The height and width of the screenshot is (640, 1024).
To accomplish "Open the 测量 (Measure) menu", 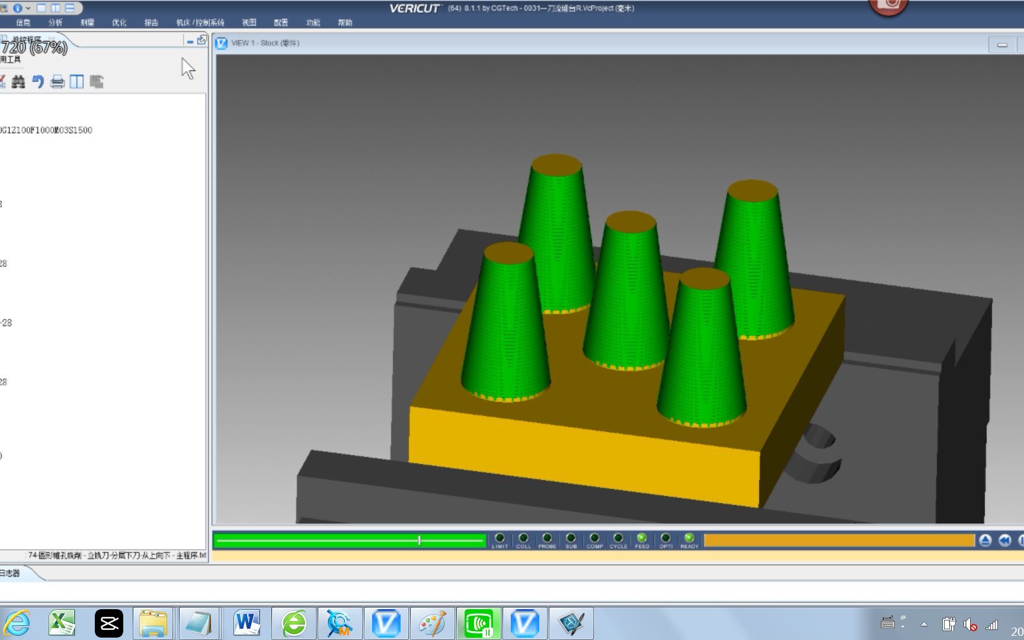I will pos(87,23).
